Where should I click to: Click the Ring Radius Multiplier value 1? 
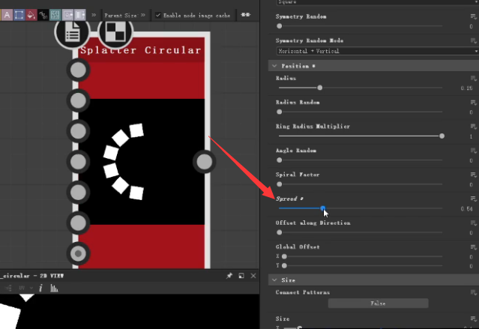471,136
